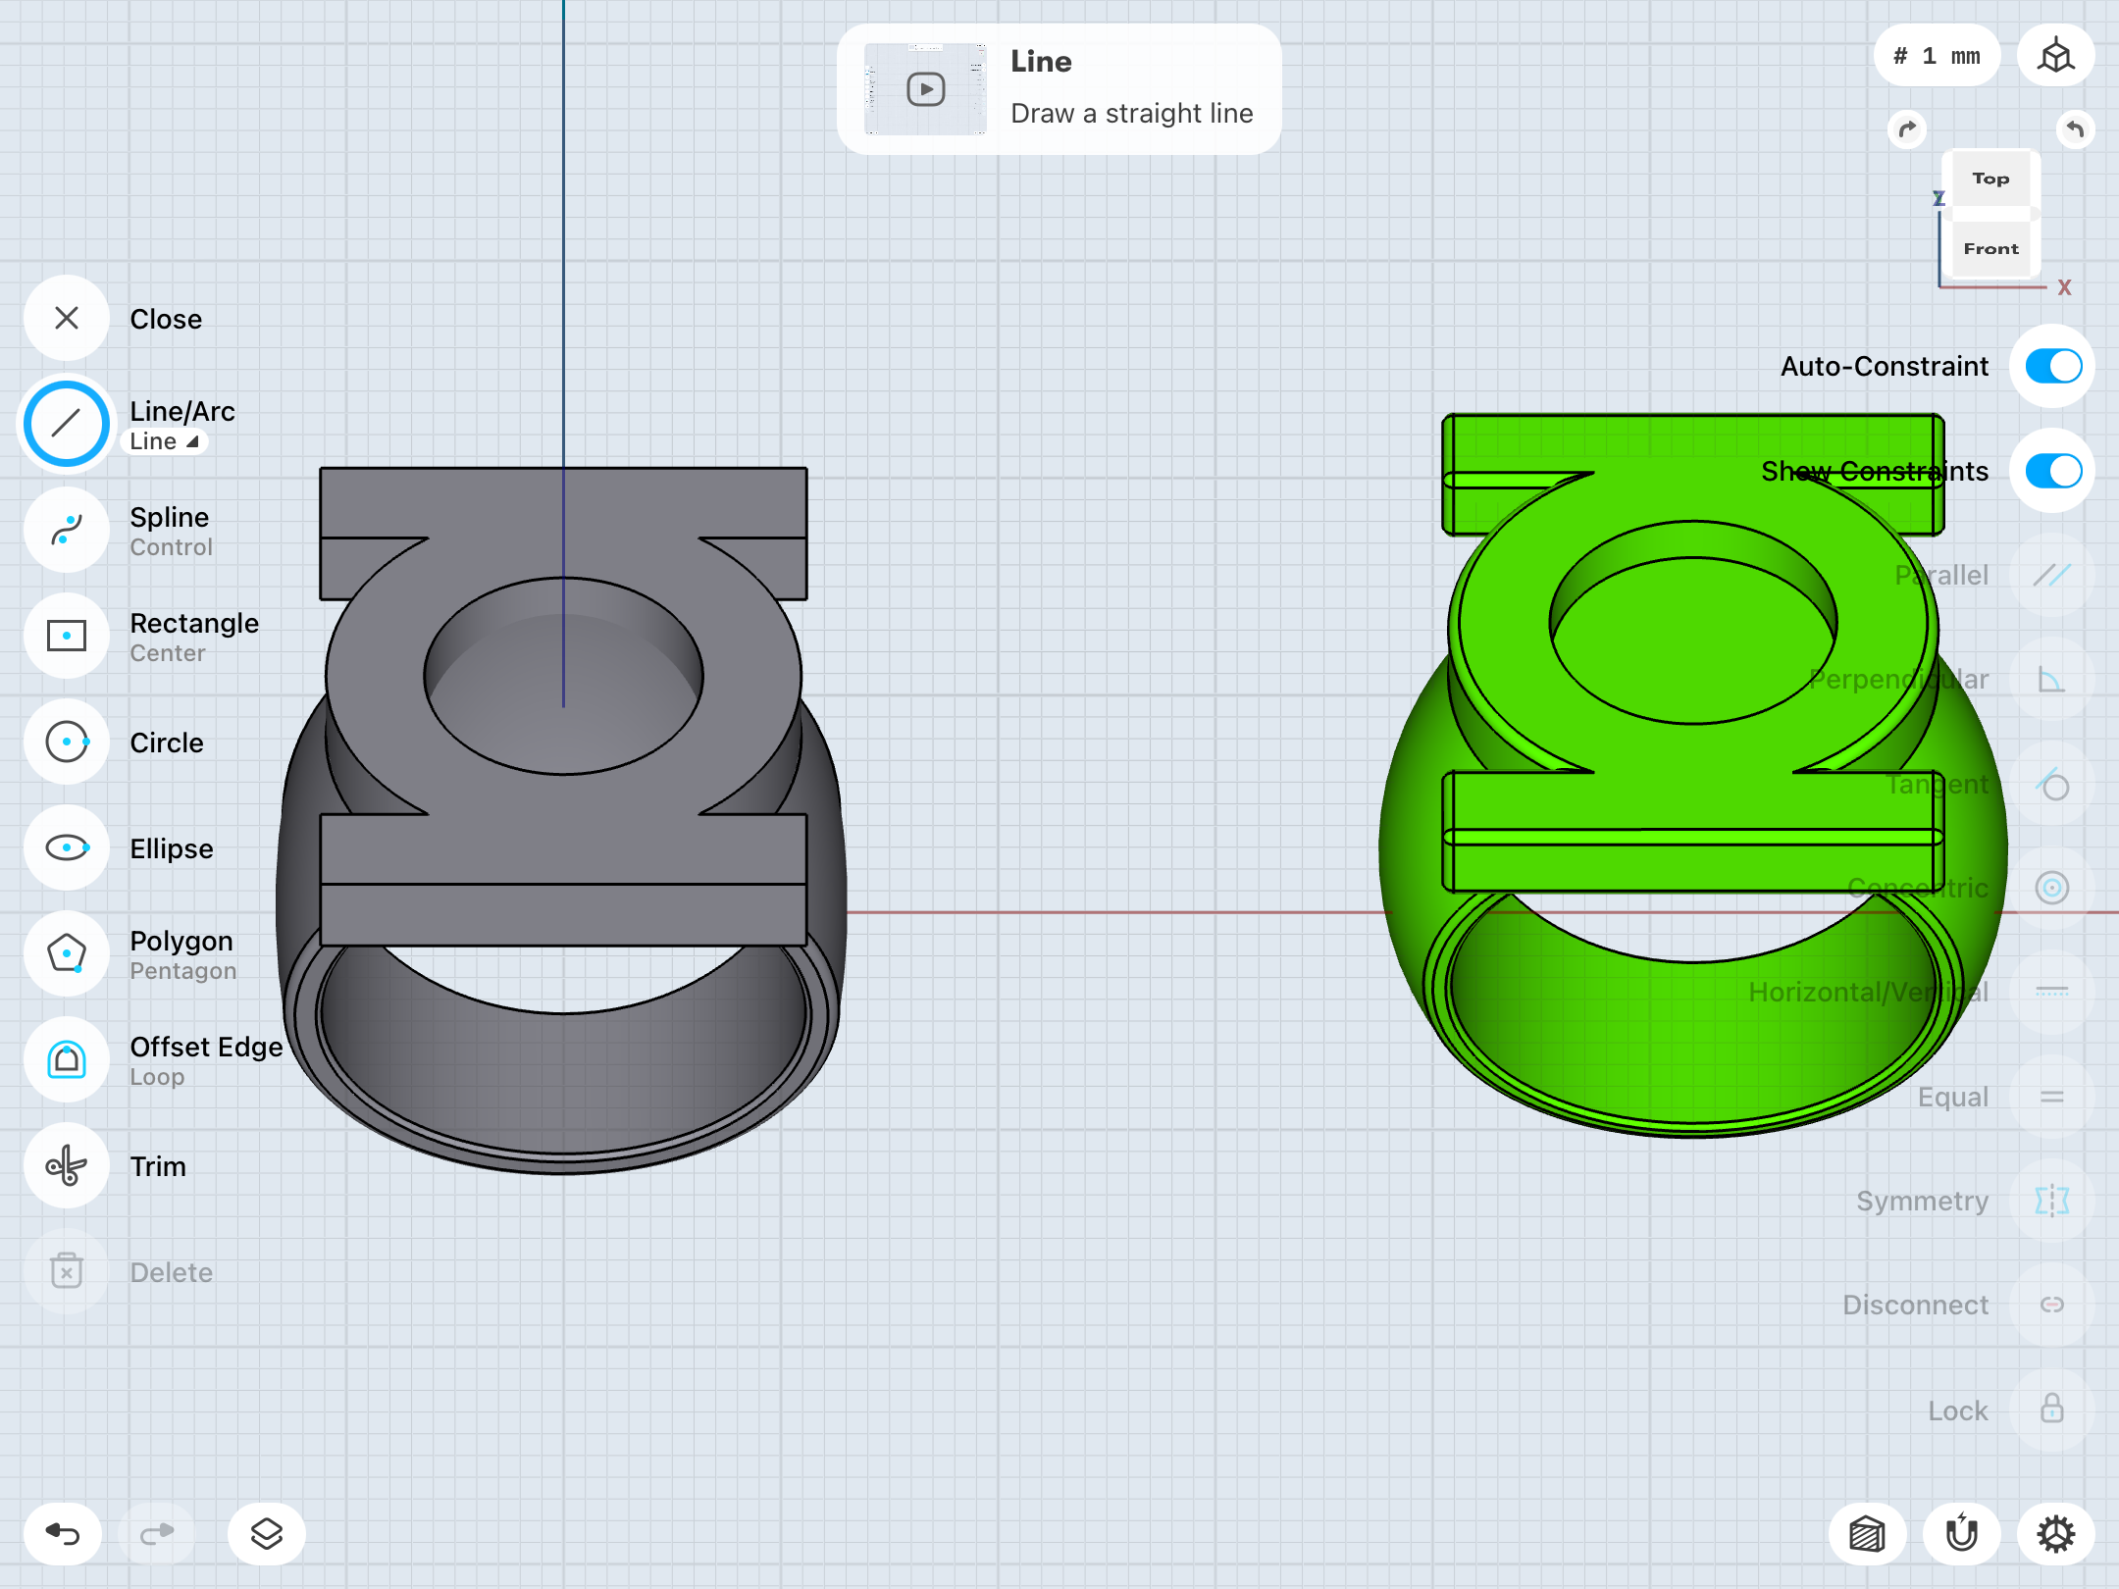Undo the last action
Viewport: 2119px width, 1589px height.
[63, 1534]
